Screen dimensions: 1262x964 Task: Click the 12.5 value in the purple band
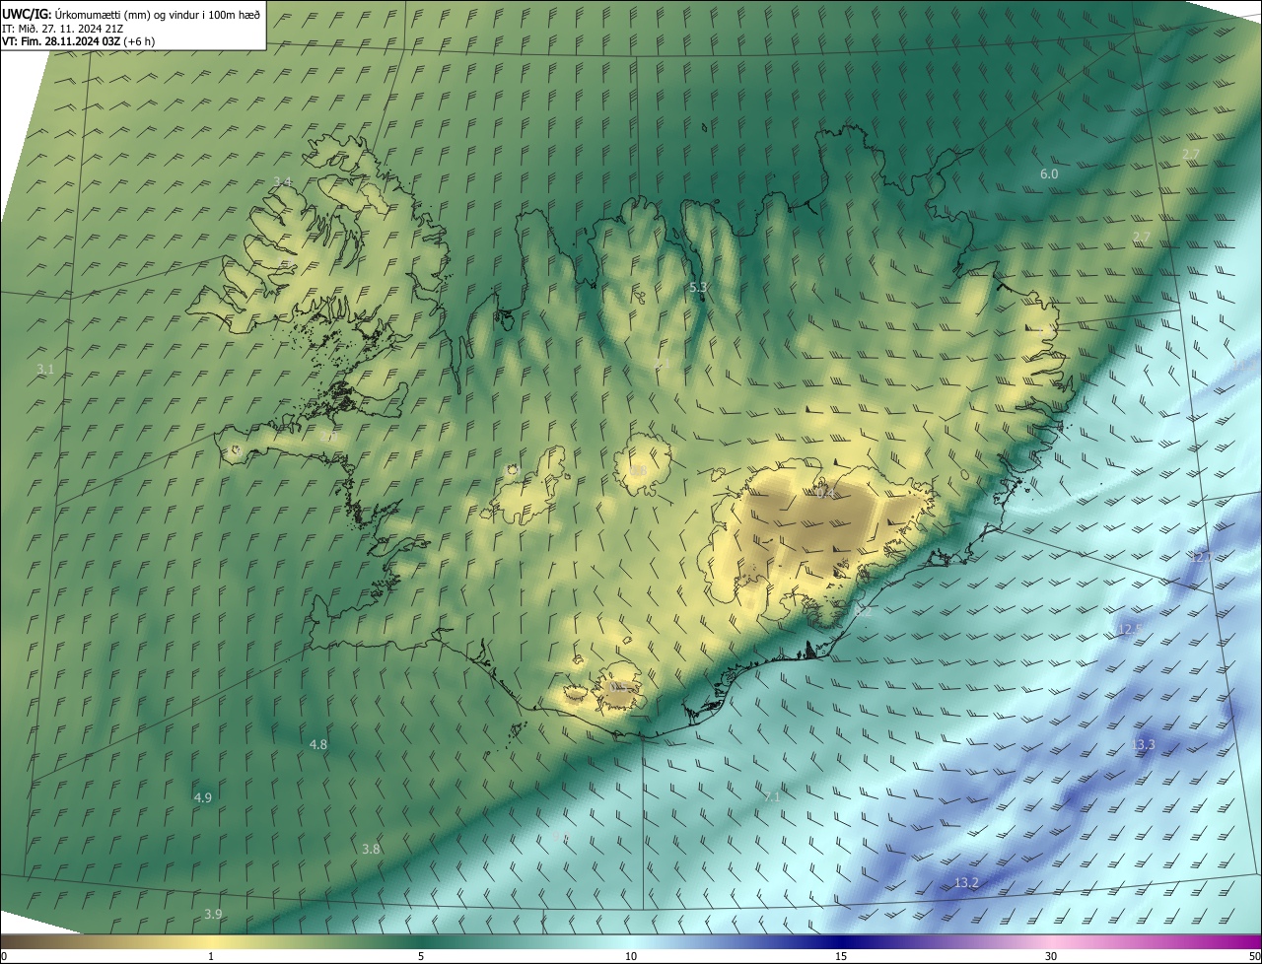(1130, 629)
